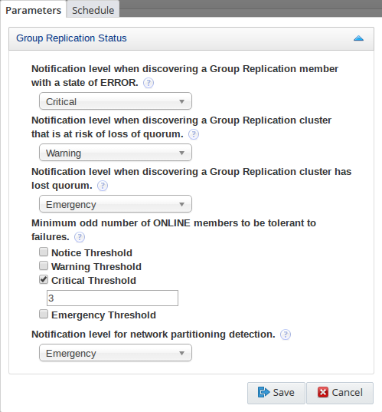Click help icon next to lost quorum

pyautogui.click(x=103, y=186)
